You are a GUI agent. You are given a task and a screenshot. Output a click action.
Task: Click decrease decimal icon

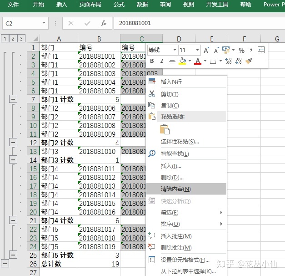pyautogui.click(x=238, y=61)
